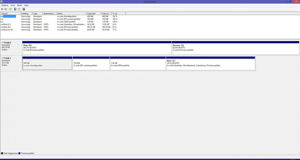The width and height of the screenshot is (300, 160).
Task: Open the Bestand menu
Action: coord(5,5)
